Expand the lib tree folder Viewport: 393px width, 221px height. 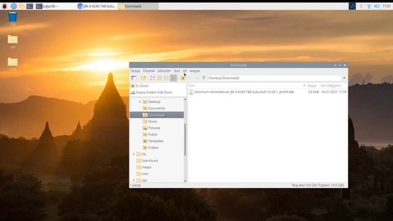click(134, 154)
